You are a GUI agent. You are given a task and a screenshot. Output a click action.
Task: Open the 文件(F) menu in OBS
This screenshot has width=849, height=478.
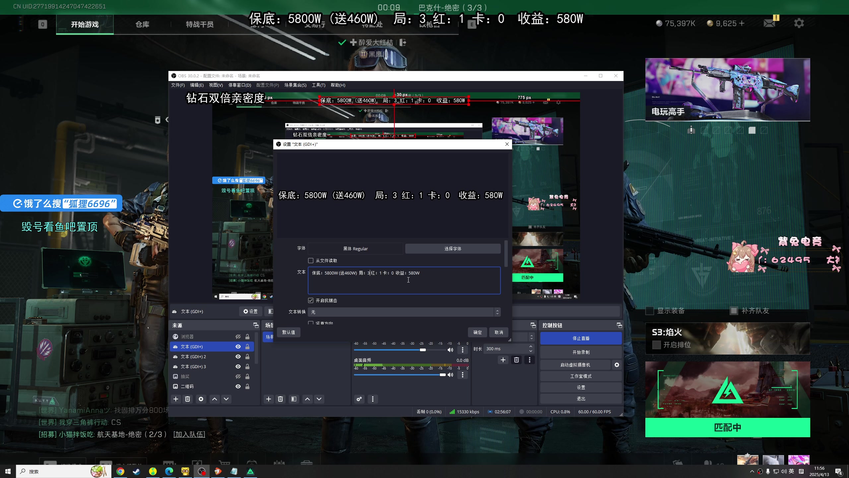(178, 85)
